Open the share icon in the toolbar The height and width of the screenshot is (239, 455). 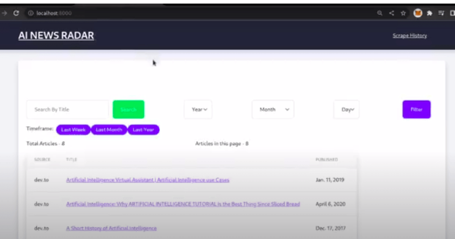(x=391, y=13)
